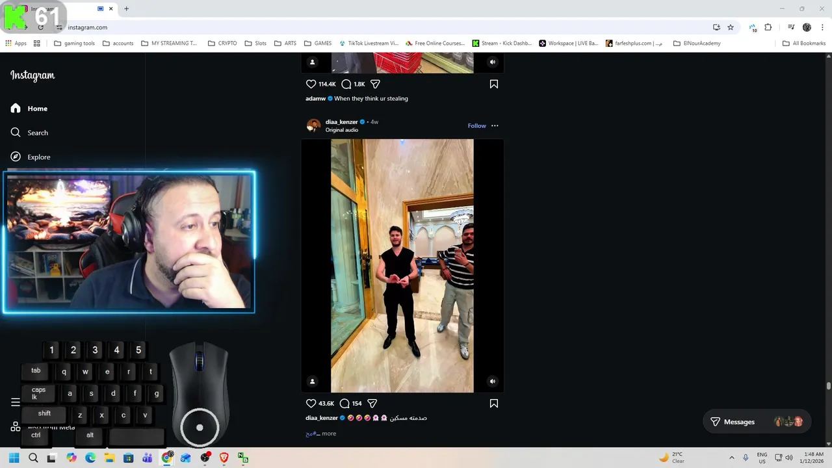Open Chrome media controls
This screenshot has width=832, height=468.
pos(791,27)
